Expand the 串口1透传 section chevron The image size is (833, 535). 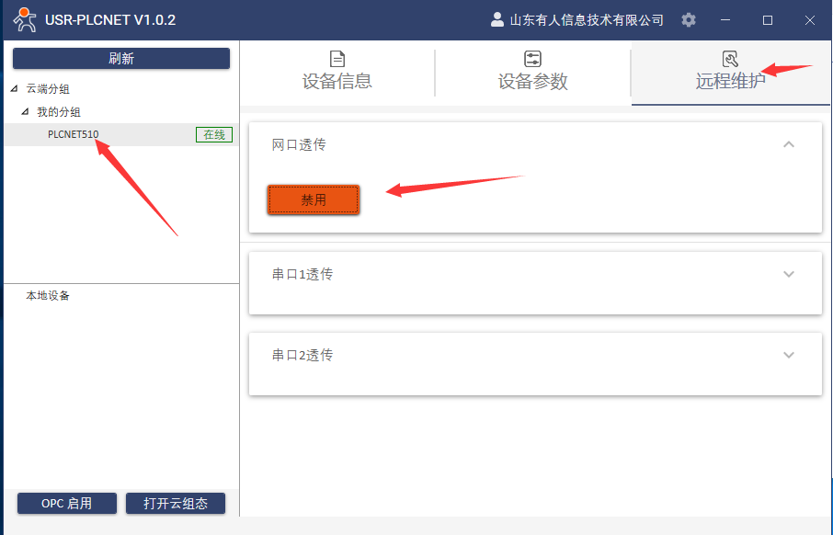788,274
